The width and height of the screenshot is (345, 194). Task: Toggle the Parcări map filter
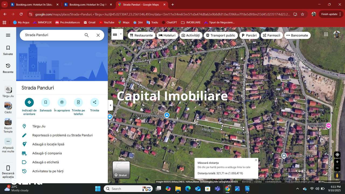(x=249, y=35)
